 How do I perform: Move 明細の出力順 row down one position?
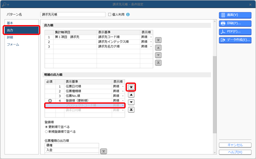(x=131, y=102)
